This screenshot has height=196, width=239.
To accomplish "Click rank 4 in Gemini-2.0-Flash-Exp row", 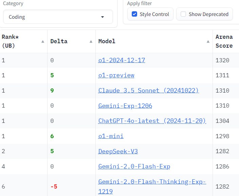I will tap(3, 166).
